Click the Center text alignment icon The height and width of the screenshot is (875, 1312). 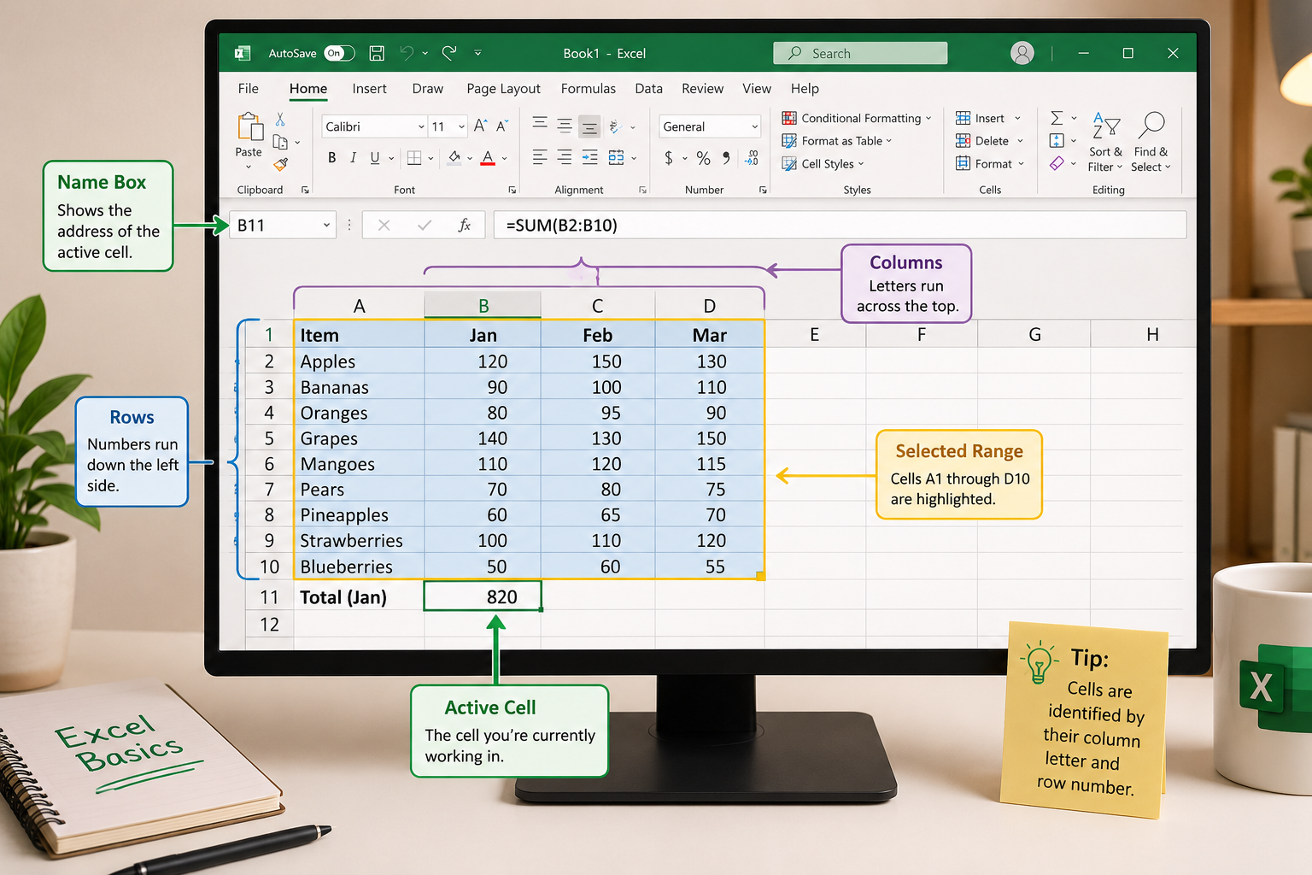[x=565, y=157]
